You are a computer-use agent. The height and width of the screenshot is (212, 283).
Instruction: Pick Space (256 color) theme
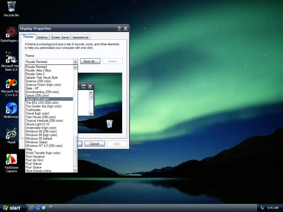(49, 96)
